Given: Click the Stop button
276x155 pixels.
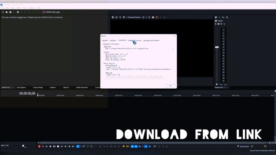Looking at the screenshot, I should 58,146.
